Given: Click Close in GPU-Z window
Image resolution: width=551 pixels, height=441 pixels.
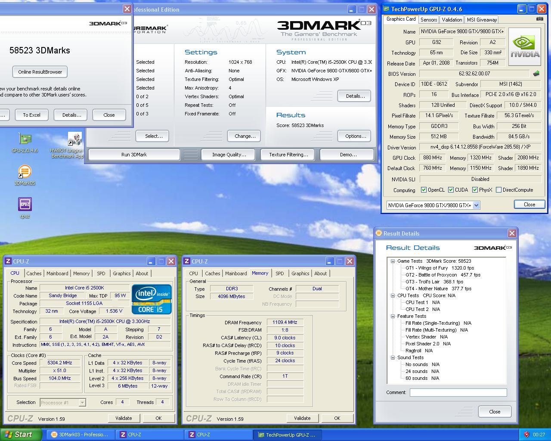Looking at the screenshot, I should coord(529,205).
